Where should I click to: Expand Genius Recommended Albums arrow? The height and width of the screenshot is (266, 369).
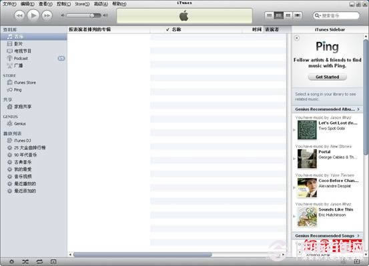[358, 109]
